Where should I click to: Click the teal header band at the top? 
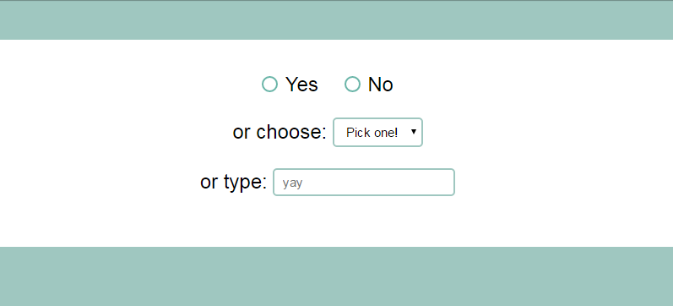[336, 19]
